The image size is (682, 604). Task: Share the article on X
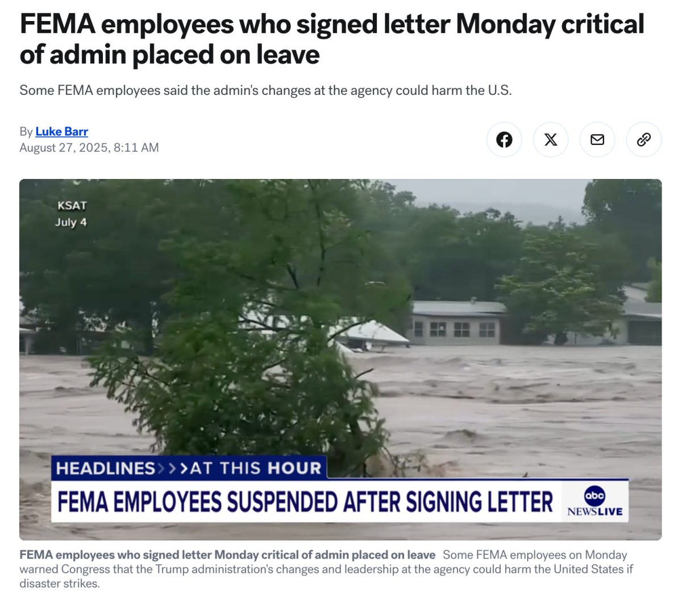click(x=551, y=139)
